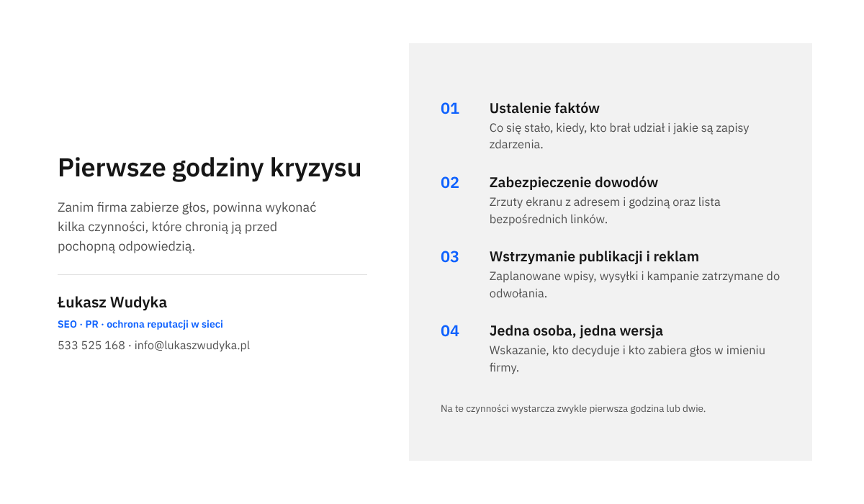864x504 pixels.
Task: Click the title 'Ustalenie faktów'
Action: pyautogui.click(x=544, y=109)
